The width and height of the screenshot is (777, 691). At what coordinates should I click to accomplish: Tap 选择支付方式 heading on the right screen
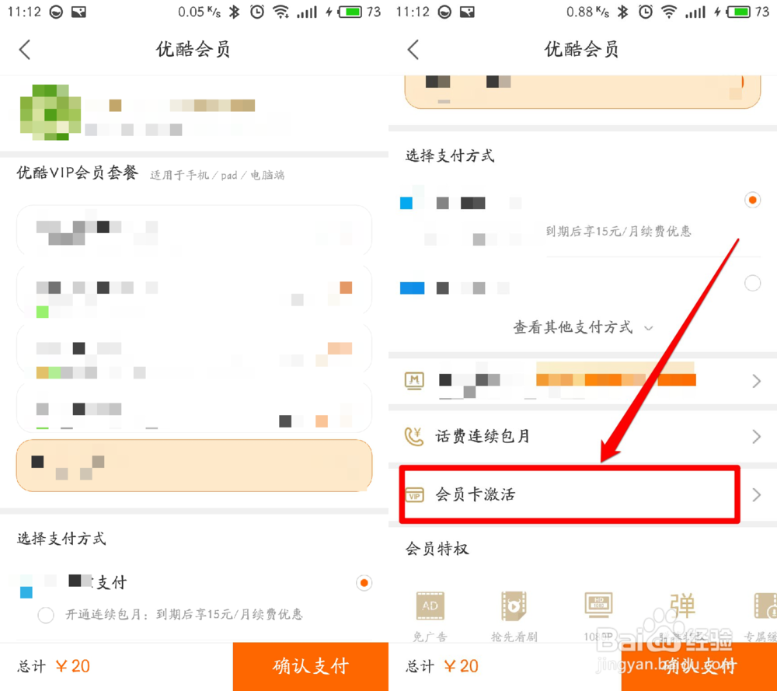450,155
